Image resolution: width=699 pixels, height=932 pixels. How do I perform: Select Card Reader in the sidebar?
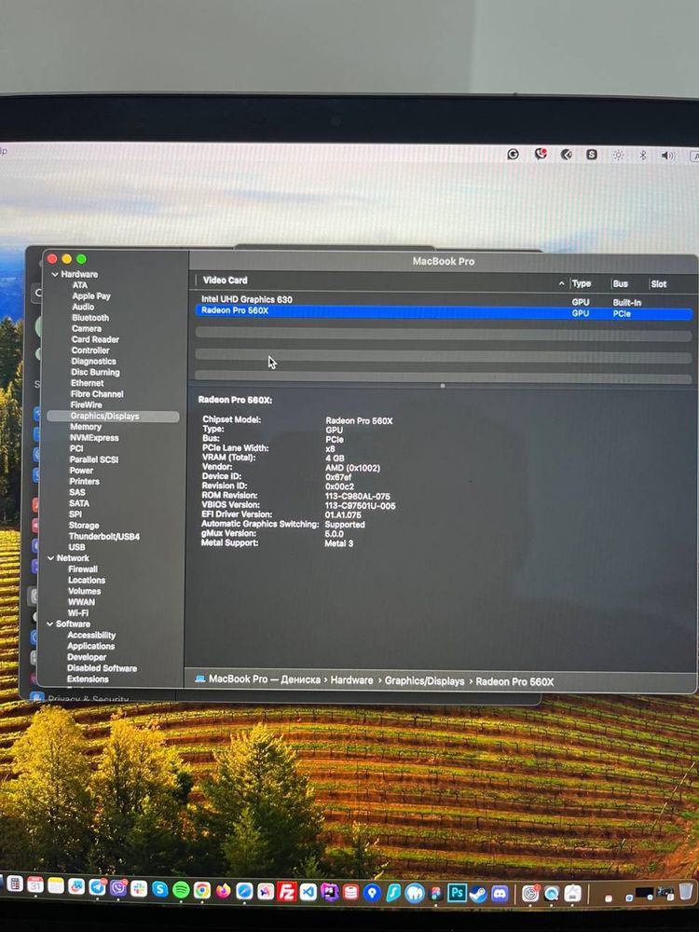click(x=95, y=339)
